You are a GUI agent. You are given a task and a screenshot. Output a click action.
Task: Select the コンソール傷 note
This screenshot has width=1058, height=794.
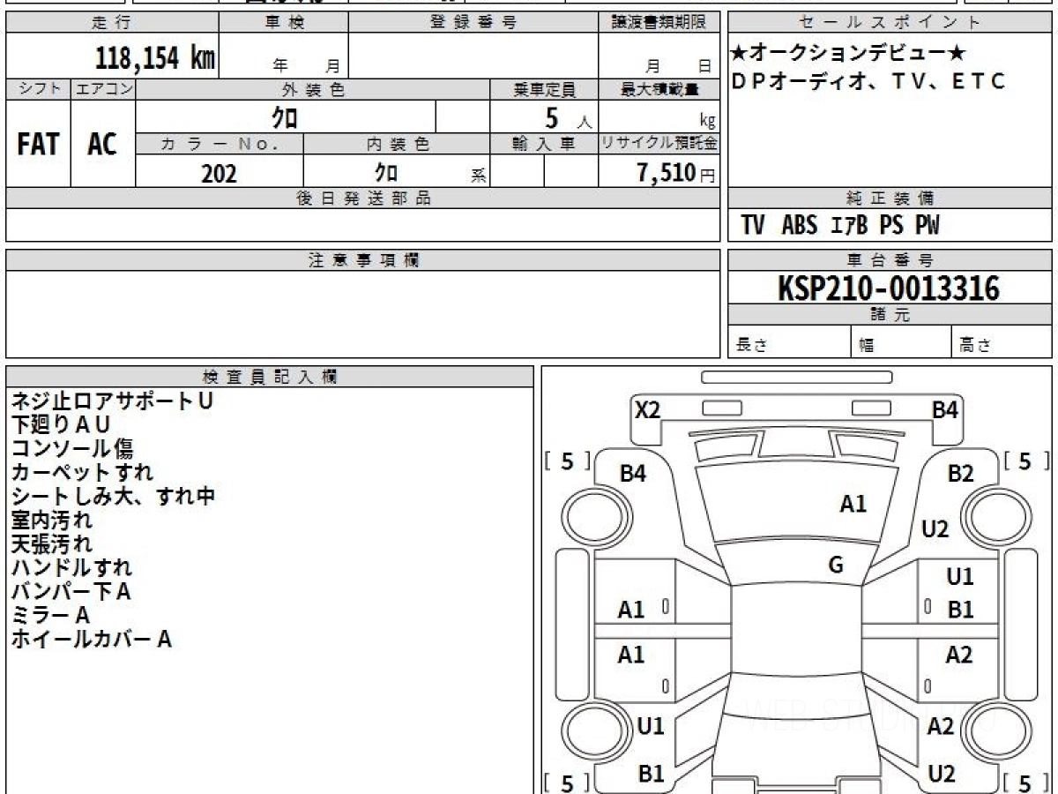[x=71, y=448]
